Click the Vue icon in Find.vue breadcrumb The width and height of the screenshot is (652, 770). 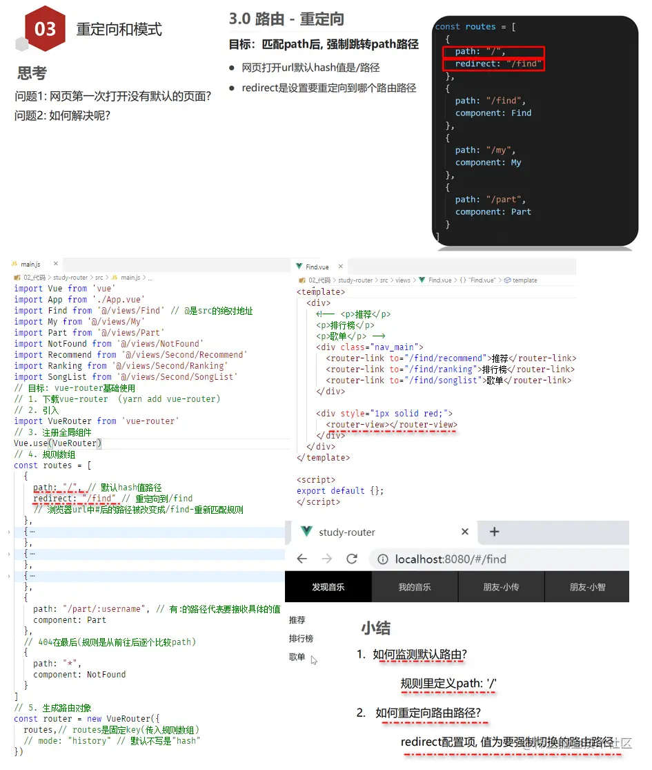(422, 280)
